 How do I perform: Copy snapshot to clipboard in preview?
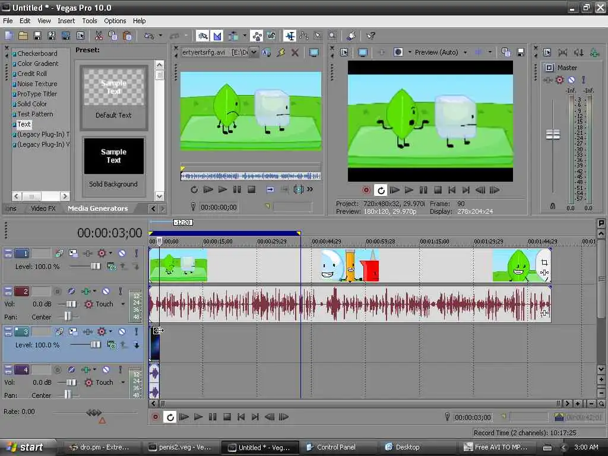click(506, 52)
